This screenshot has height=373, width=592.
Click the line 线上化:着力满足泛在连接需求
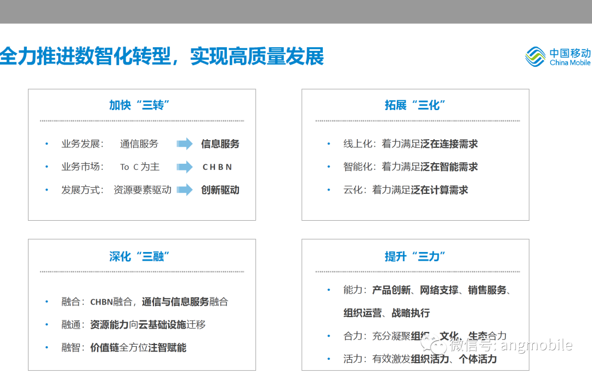pyautogui.click(x=411, y=144)
